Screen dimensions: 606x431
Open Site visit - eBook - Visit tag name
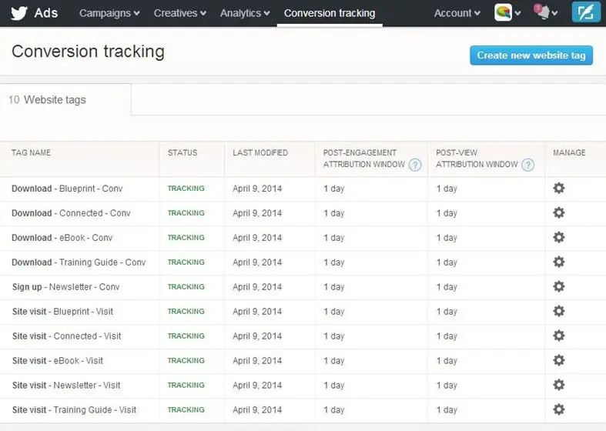click(x=58, y=361)
